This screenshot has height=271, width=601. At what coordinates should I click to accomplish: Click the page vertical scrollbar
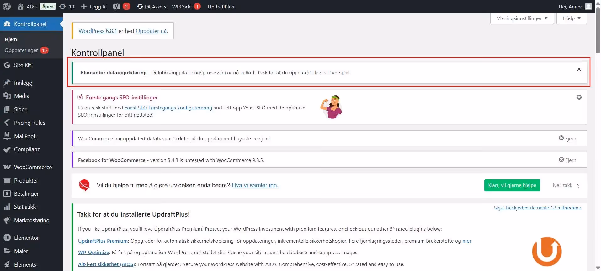click(x=598, y=30)
